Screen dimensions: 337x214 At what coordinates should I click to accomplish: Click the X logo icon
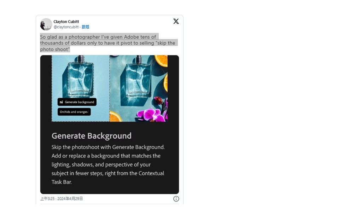(176, 21)
